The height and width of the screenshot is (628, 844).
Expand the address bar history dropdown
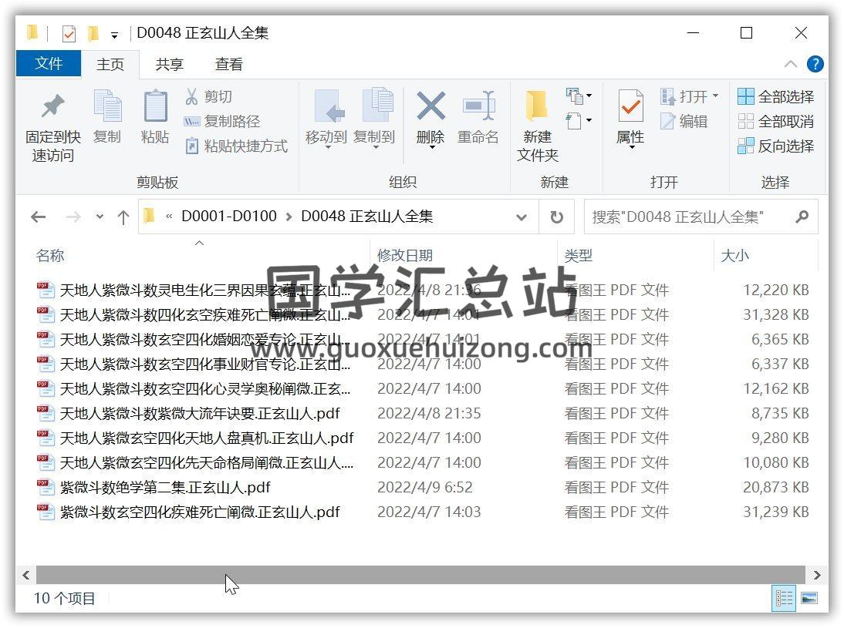click(522, 217)
